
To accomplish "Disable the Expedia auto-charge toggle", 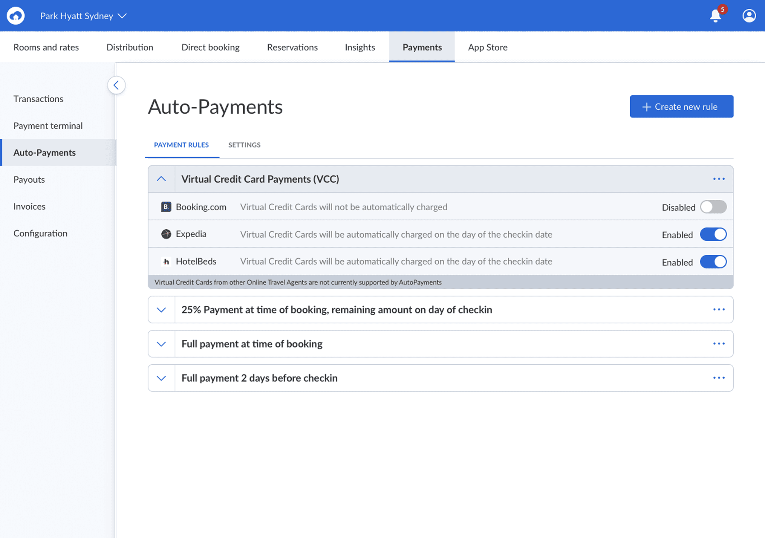I will pos(713,235).
